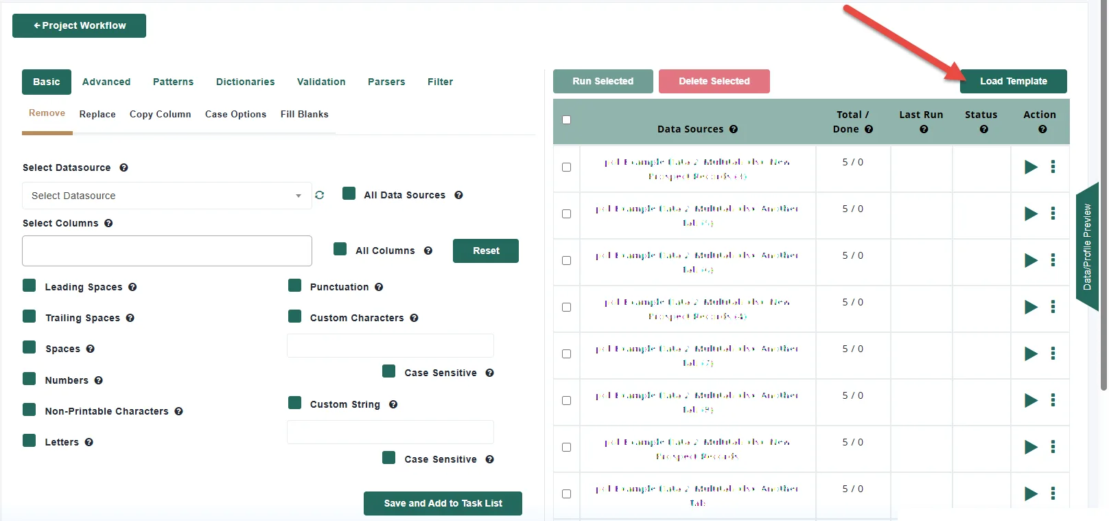Open the Parsers tab
Screen dimensions: 1109x521
point(386,82)
